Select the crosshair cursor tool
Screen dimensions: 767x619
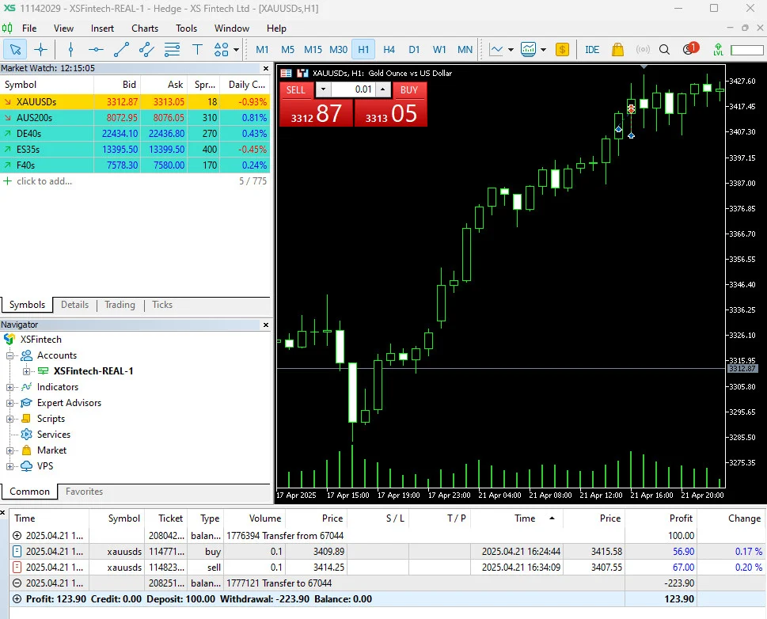click(40, 49)
